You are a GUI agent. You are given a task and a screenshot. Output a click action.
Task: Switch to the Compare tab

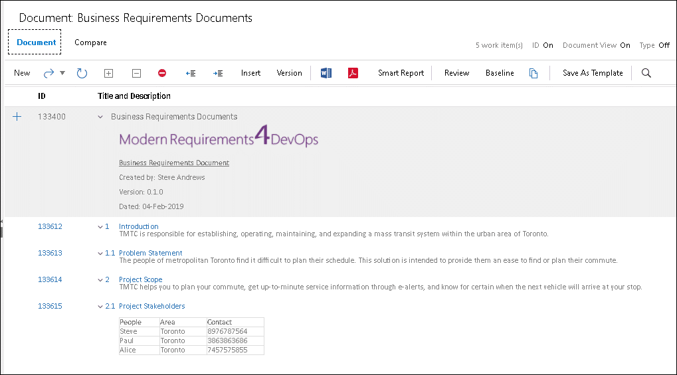pos(90,42)
